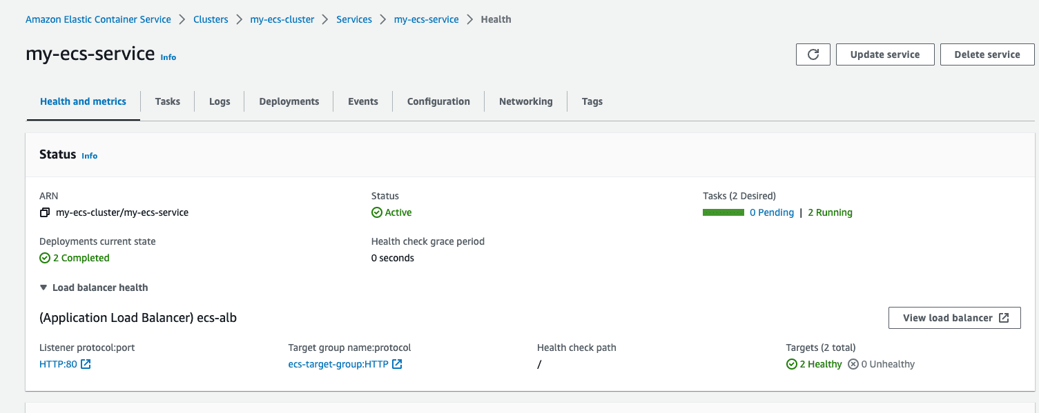Viewport: 1039px width, 413px height.
Task: Copy the service ARN using the copy icon
Action: tap(44, 212)
